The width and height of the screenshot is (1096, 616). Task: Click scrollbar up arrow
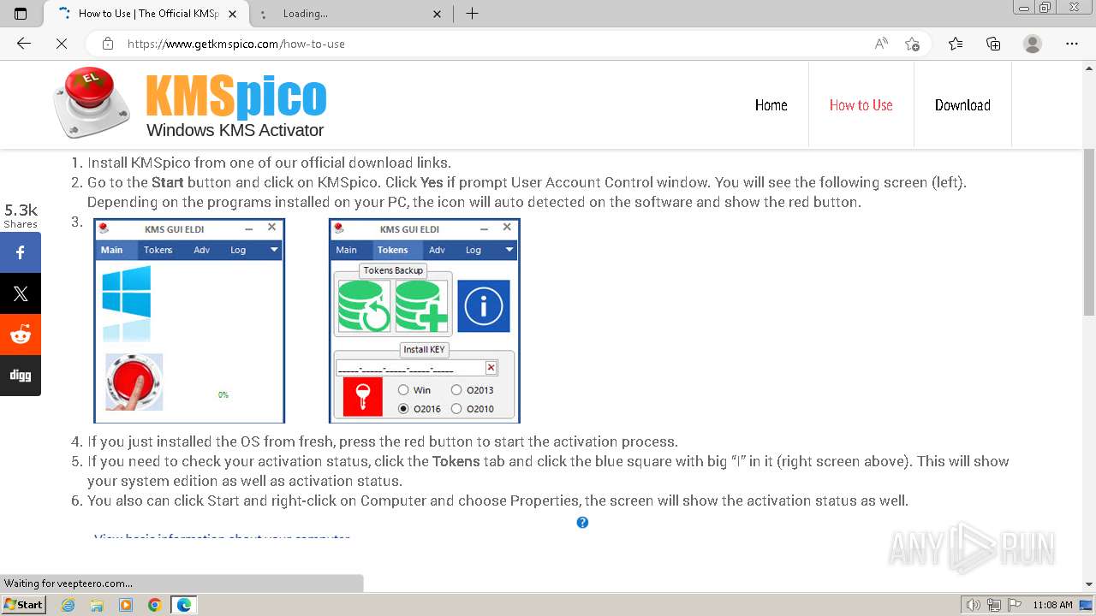point(1089,68)
